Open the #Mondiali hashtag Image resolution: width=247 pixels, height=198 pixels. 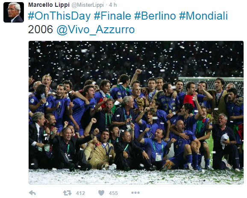pos(203,16)
